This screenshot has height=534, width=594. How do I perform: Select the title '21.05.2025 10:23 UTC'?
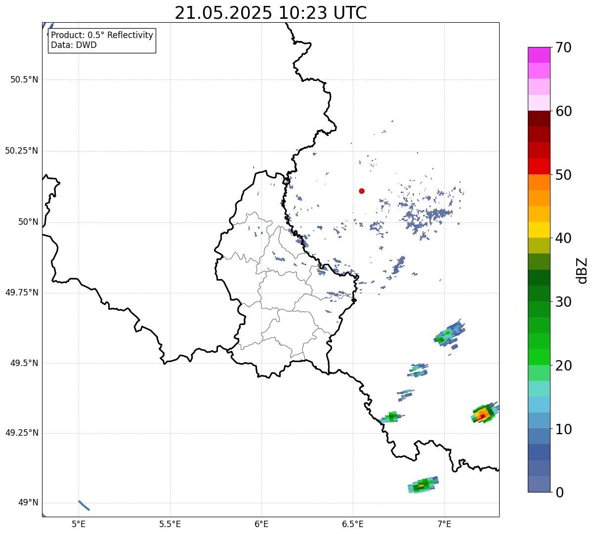[271, 13]
